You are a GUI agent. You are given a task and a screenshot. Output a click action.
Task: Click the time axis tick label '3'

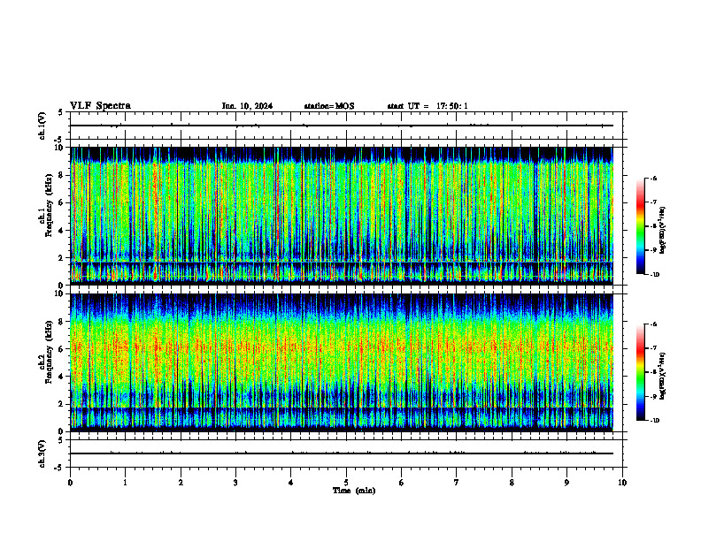coord(235,483)
